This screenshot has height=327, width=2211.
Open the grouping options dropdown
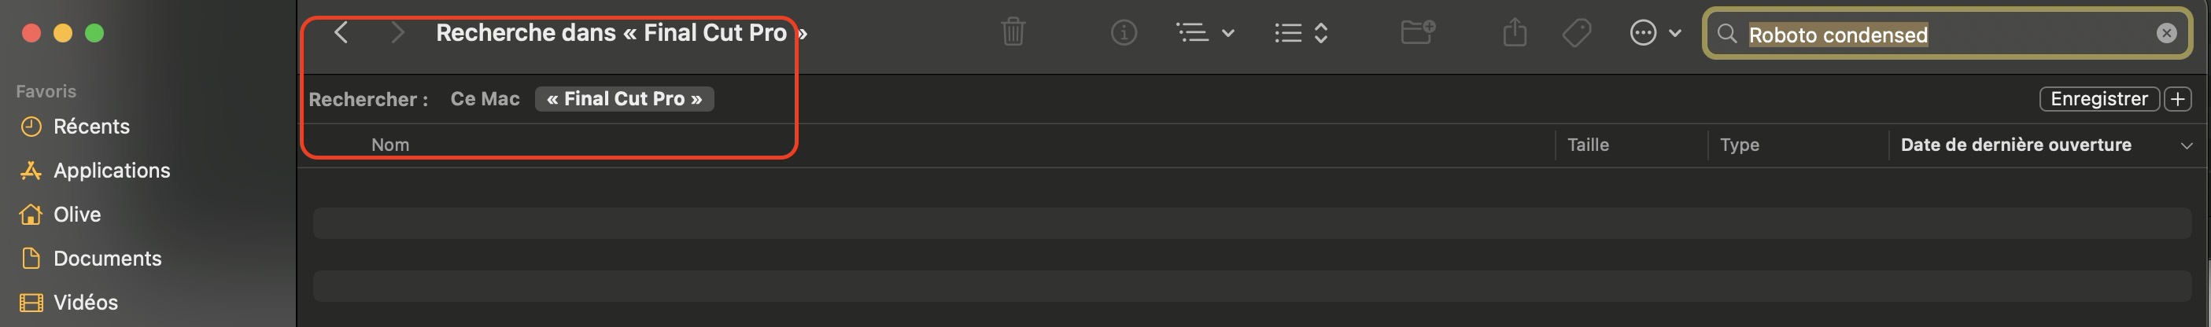[x=1204, y=32]
